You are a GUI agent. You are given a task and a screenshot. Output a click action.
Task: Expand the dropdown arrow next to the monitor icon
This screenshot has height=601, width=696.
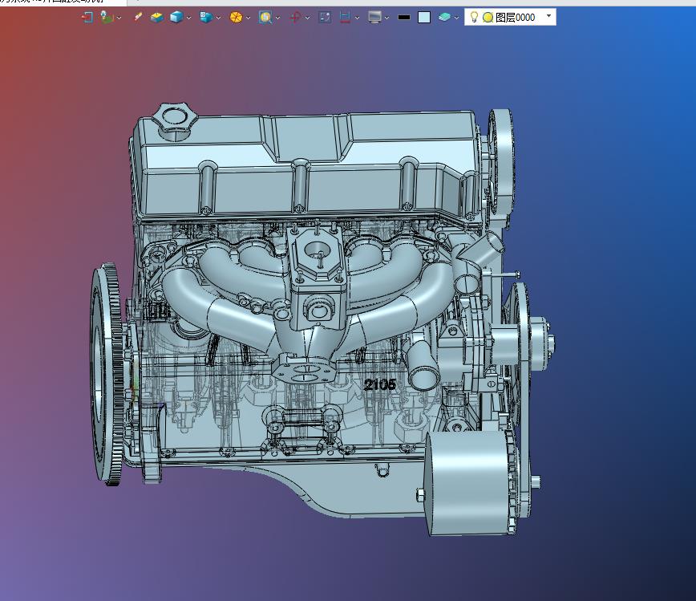[386, 18]
